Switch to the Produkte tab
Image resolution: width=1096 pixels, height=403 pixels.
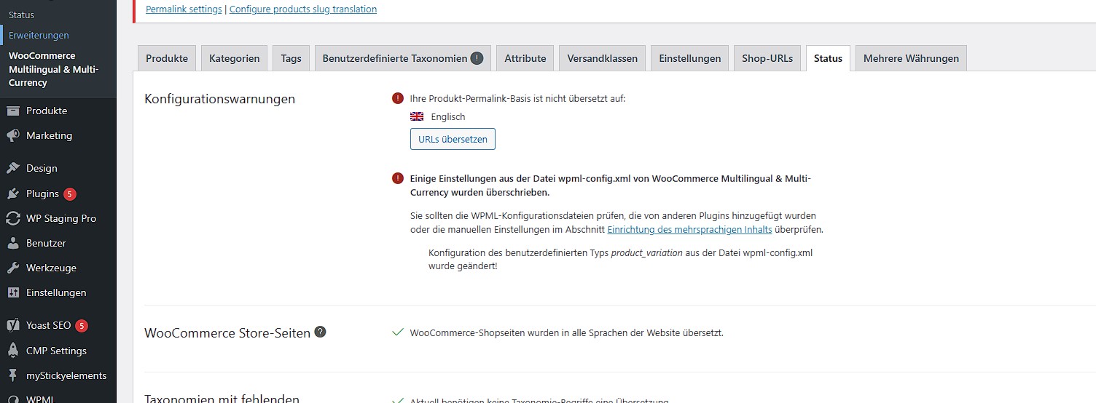[x=167, y=58]
